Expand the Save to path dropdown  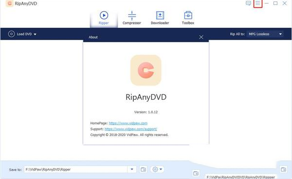coord(132,169)
